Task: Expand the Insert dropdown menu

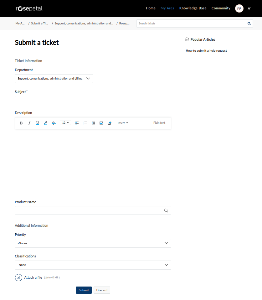Action: click(x=123, y=123)
